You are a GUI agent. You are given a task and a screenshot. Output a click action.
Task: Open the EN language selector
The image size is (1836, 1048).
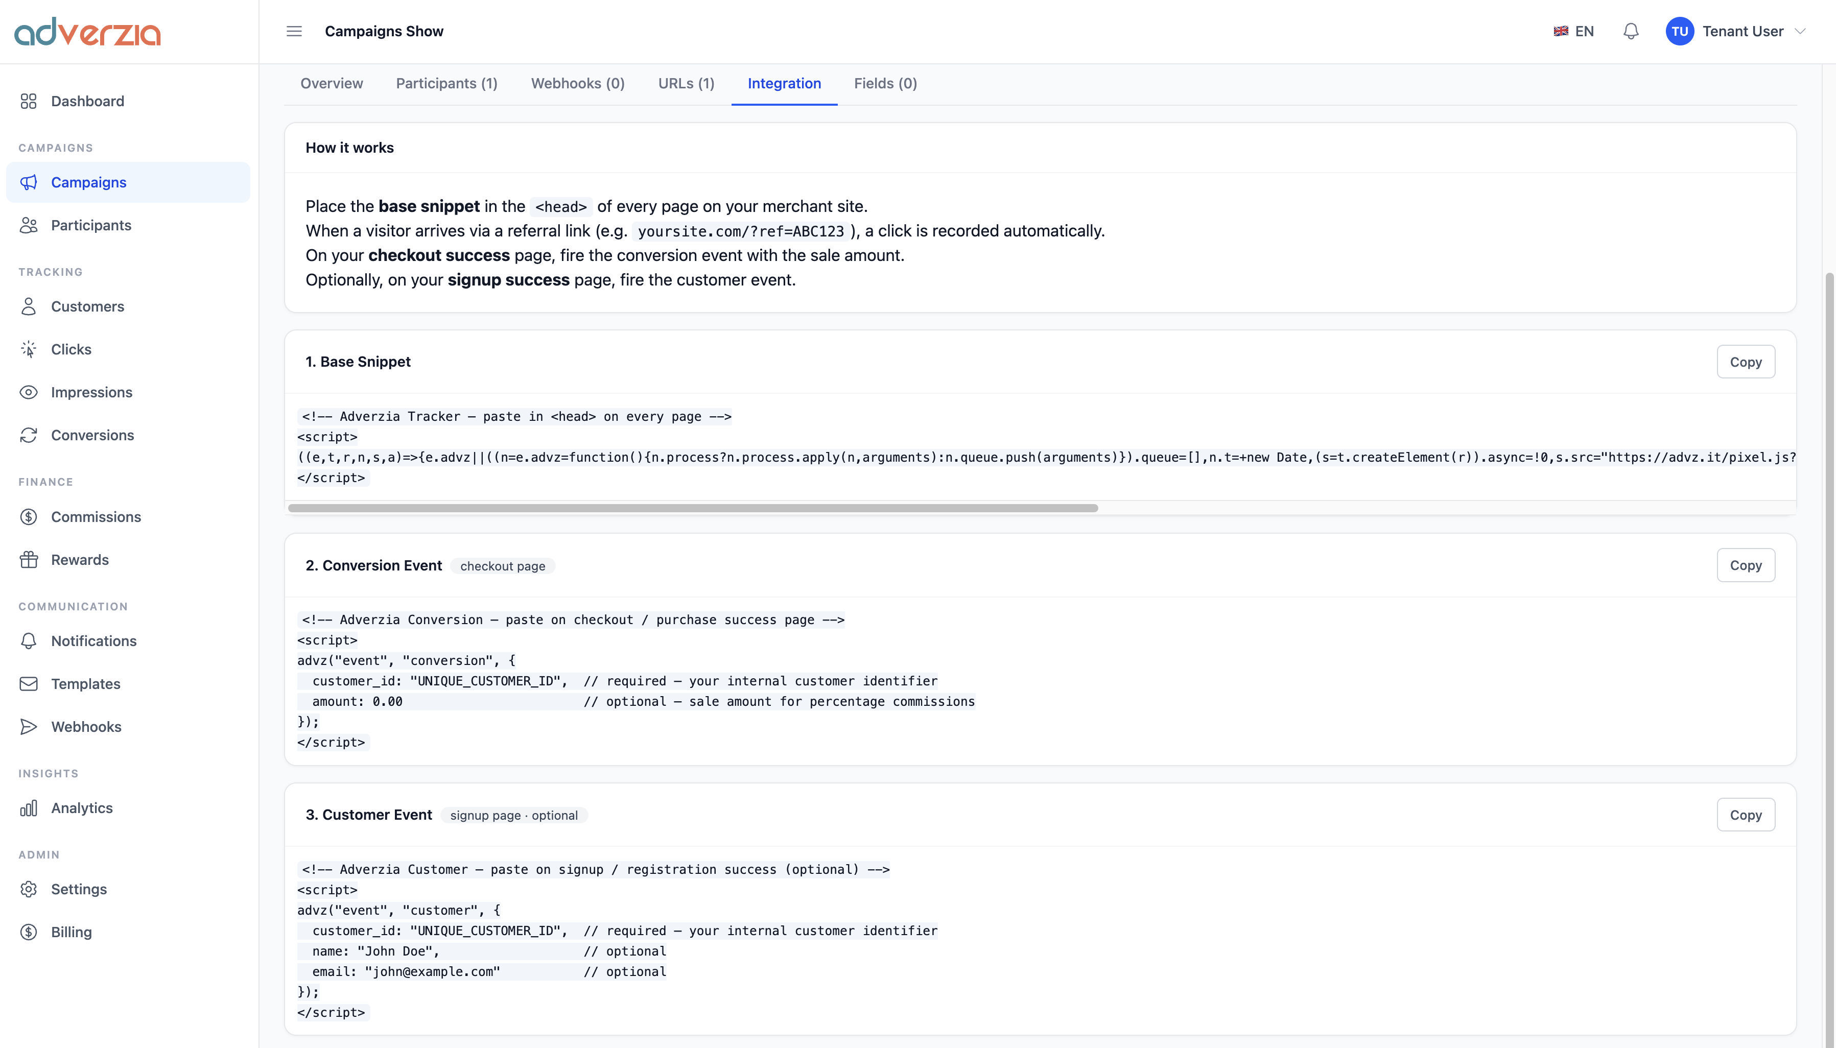[x=1574, y=31]
